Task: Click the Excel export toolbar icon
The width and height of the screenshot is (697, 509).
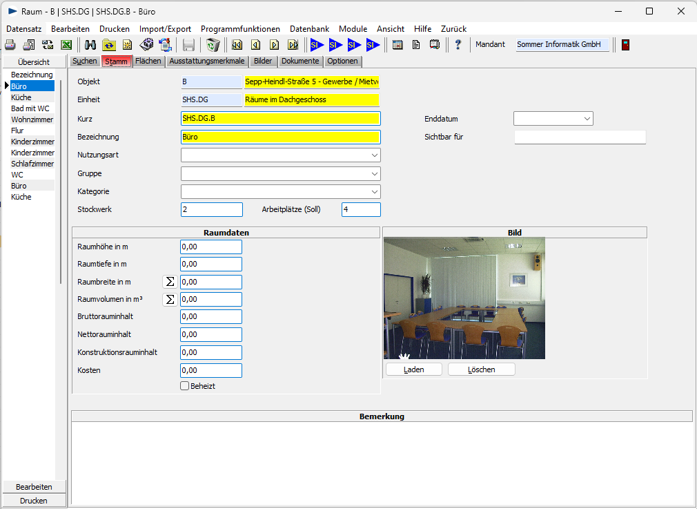Action: [66, 45]
